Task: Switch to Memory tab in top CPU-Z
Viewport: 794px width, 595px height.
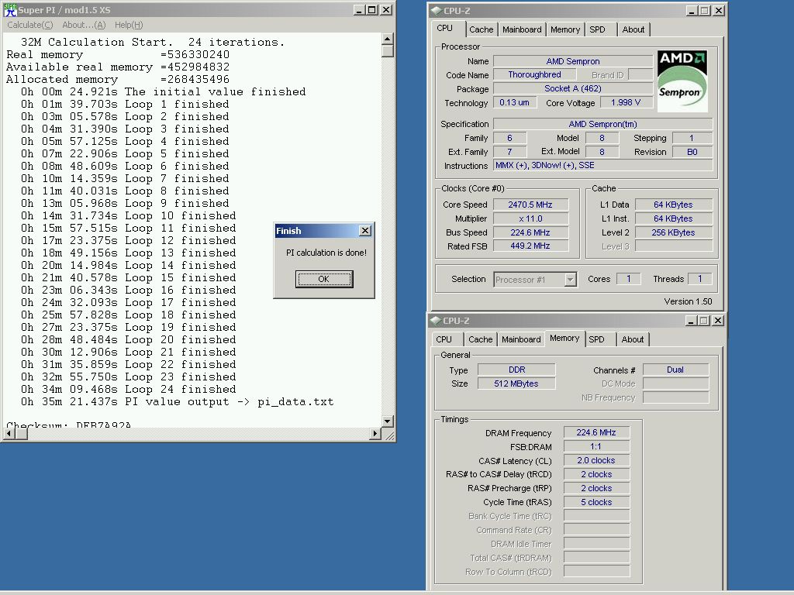Action: [565, 29]
